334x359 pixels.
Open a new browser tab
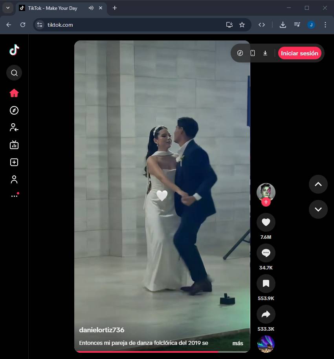coord(115,8)
